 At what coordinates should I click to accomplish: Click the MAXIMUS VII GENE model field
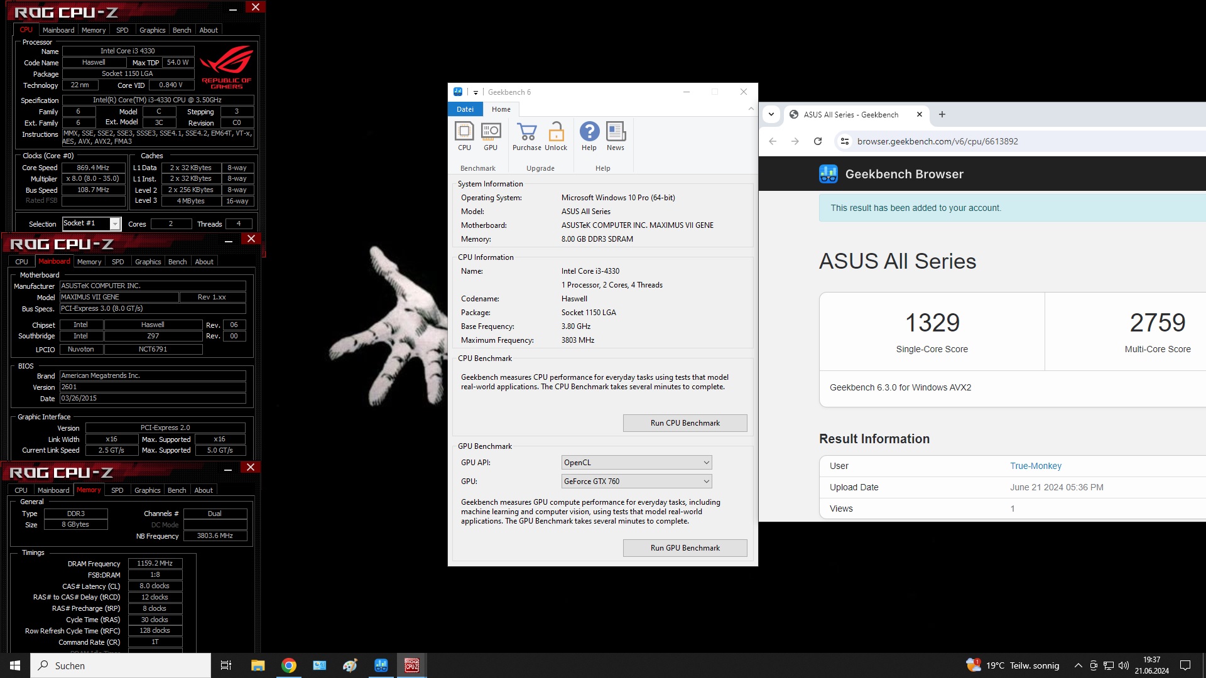click(x=119, y=297)
